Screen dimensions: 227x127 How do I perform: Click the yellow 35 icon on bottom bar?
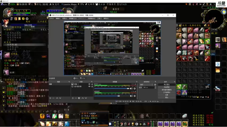(185, 124)
